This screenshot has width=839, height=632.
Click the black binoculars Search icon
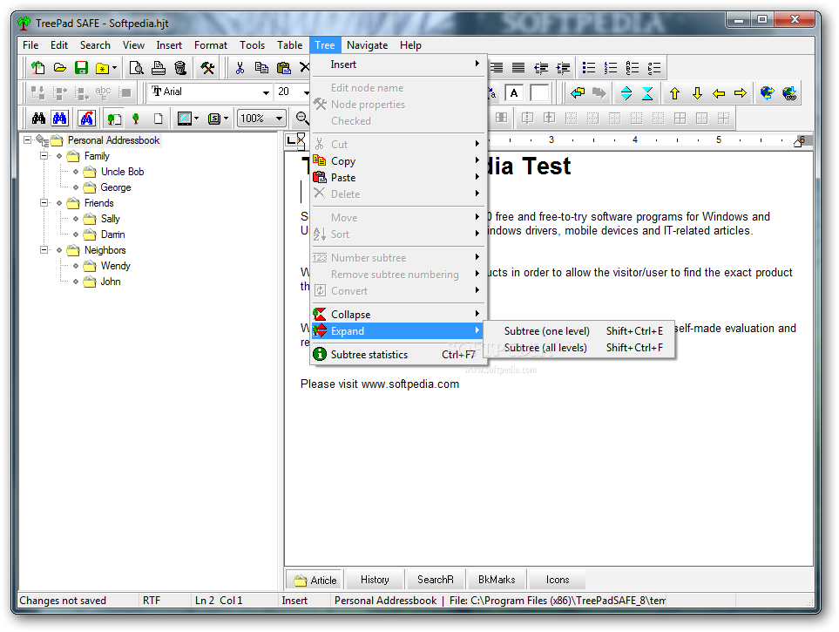coord(38,119)
